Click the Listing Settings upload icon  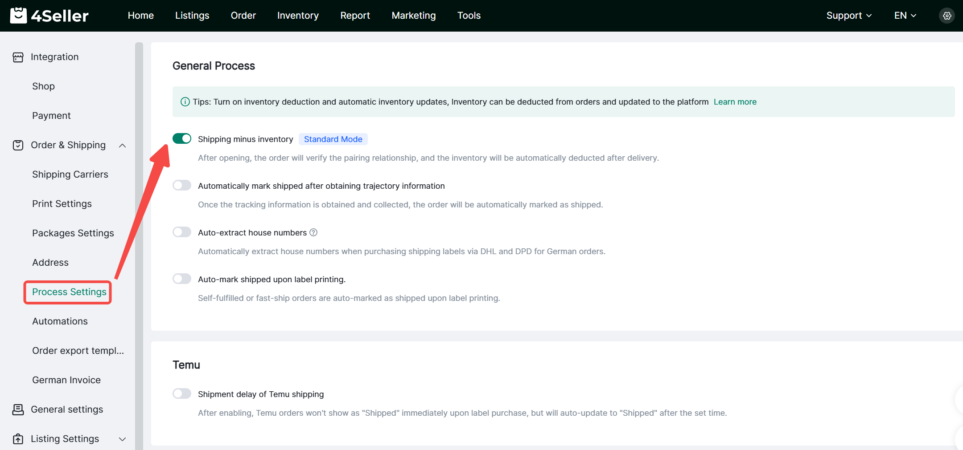click(18, 439)
